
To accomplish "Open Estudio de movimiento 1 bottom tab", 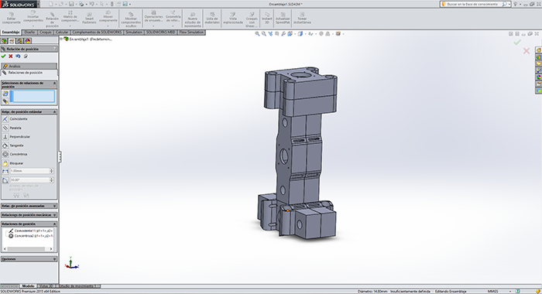I will pyautogui.click(x=79, y=286).
